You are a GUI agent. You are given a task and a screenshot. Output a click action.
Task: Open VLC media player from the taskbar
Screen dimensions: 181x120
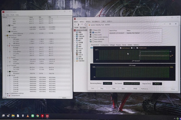(28, 116)
